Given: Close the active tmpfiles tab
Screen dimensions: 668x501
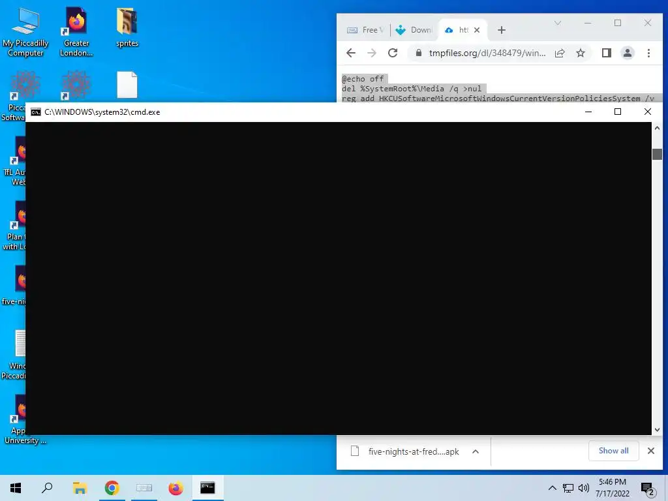Looking at the screenshot, I should point(477,30).
